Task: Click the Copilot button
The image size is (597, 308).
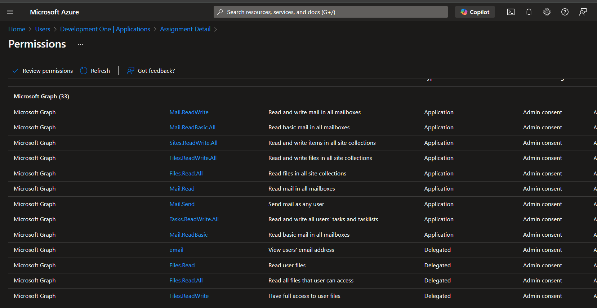Action: click(x=475, y=12)
